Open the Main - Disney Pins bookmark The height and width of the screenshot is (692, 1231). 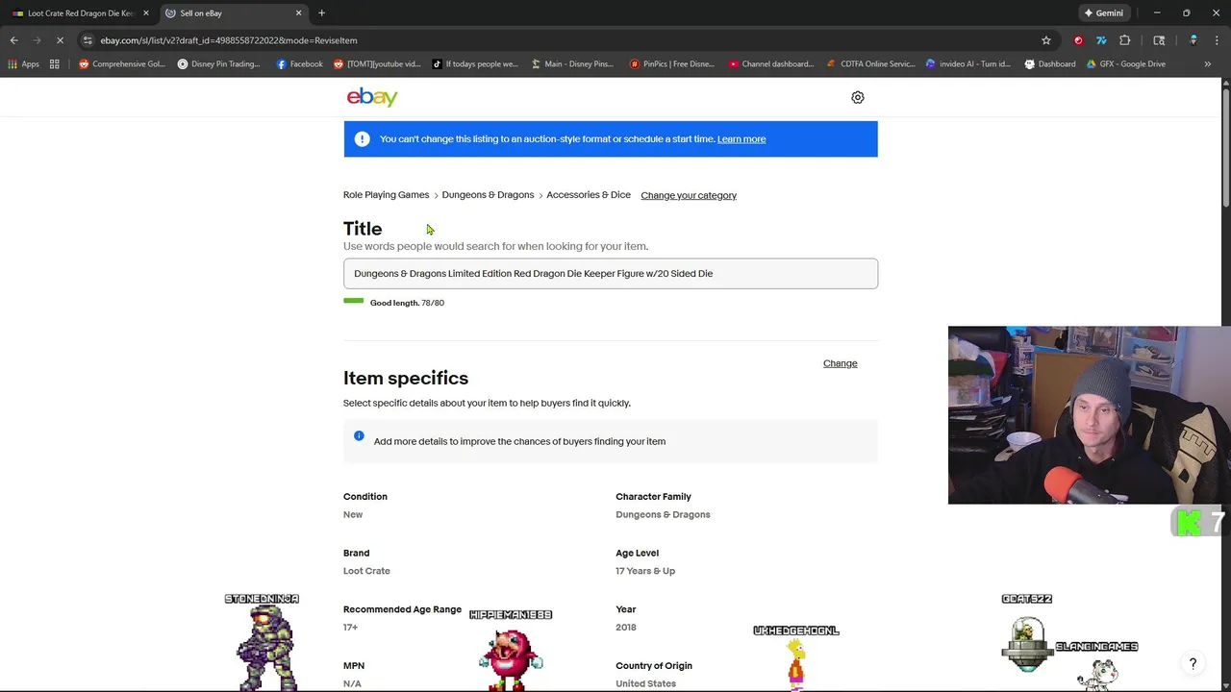coord(571,64)
